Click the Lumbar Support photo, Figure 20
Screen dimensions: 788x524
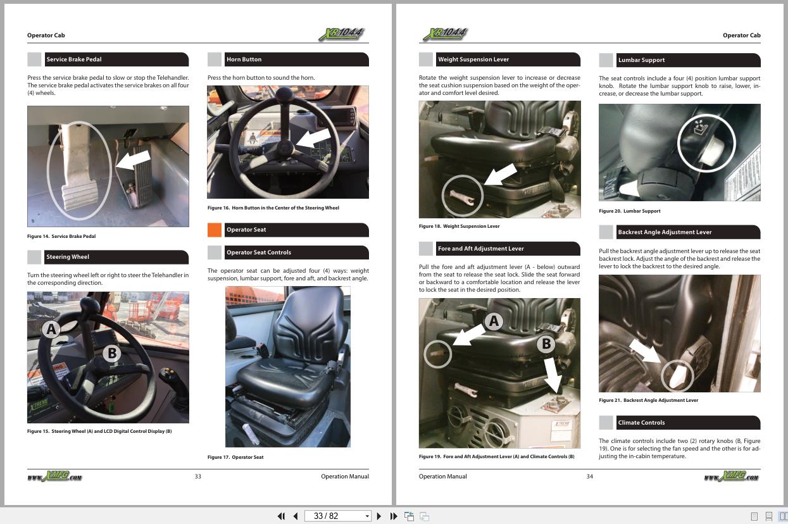680,153
